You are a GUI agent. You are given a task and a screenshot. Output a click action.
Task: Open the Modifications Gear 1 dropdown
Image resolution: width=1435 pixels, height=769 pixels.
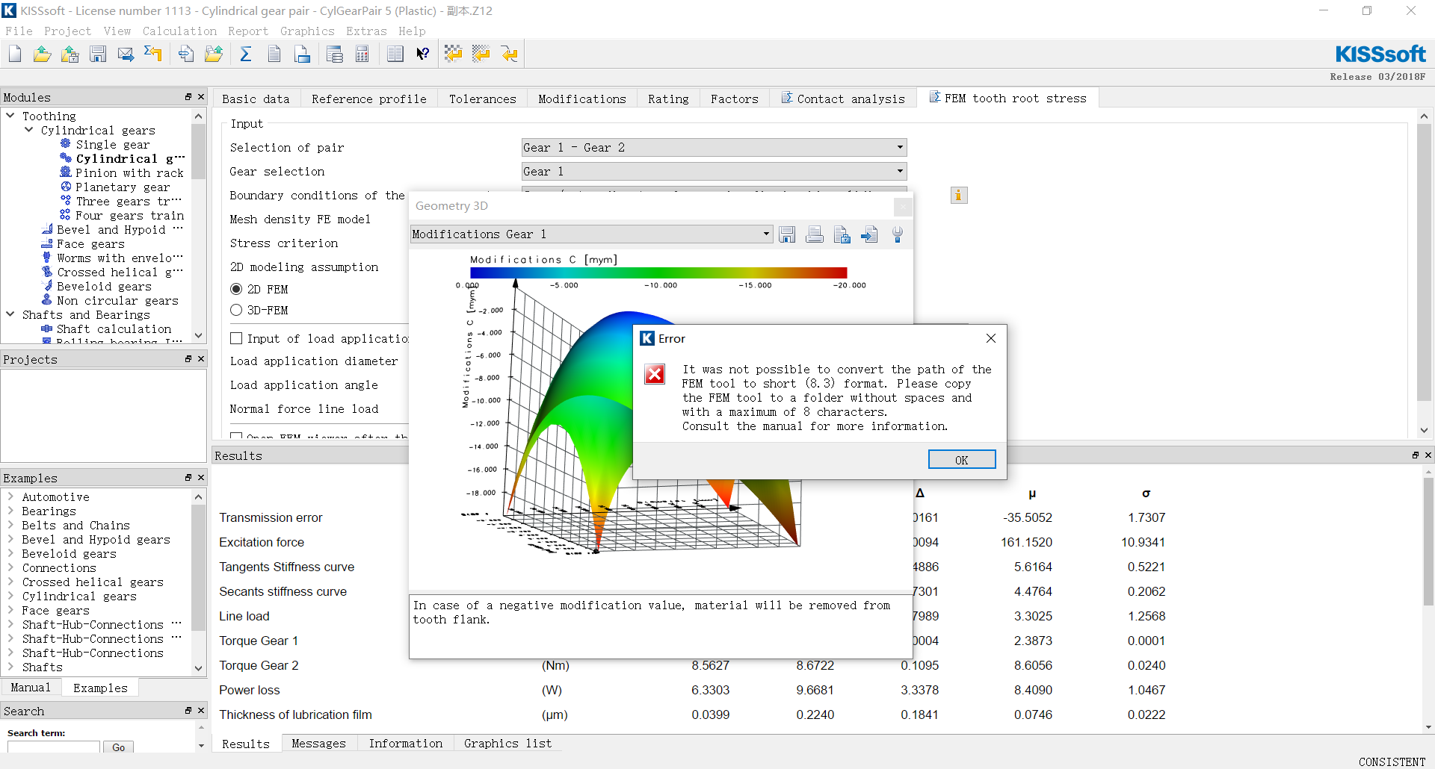point(591,234)
